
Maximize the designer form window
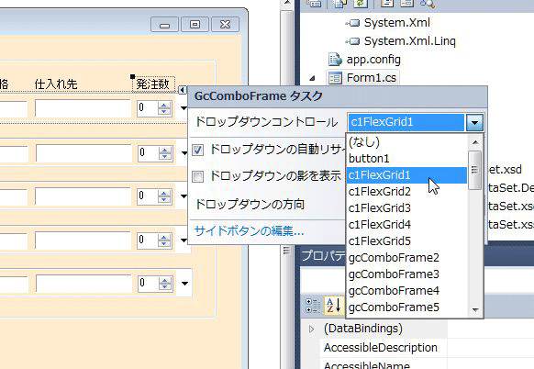point(195,25)
